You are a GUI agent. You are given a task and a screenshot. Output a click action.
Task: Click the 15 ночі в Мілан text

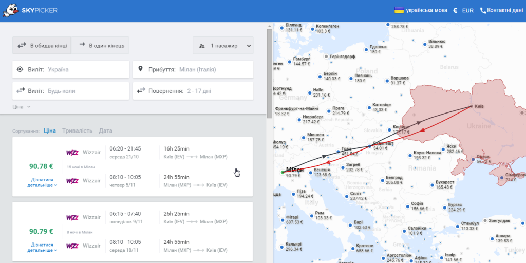(x=81, y=167)
